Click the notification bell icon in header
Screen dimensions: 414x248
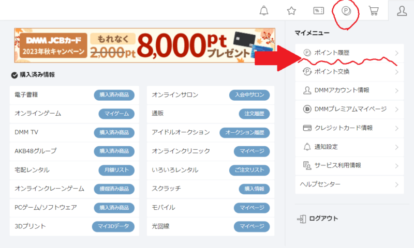coord(264,11)
